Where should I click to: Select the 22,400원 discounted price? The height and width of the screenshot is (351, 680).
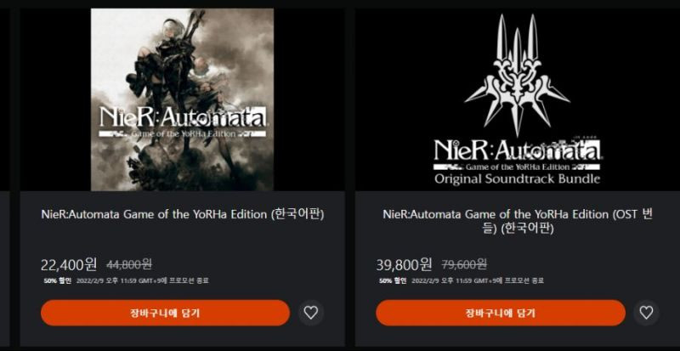[x=69, y=263]
